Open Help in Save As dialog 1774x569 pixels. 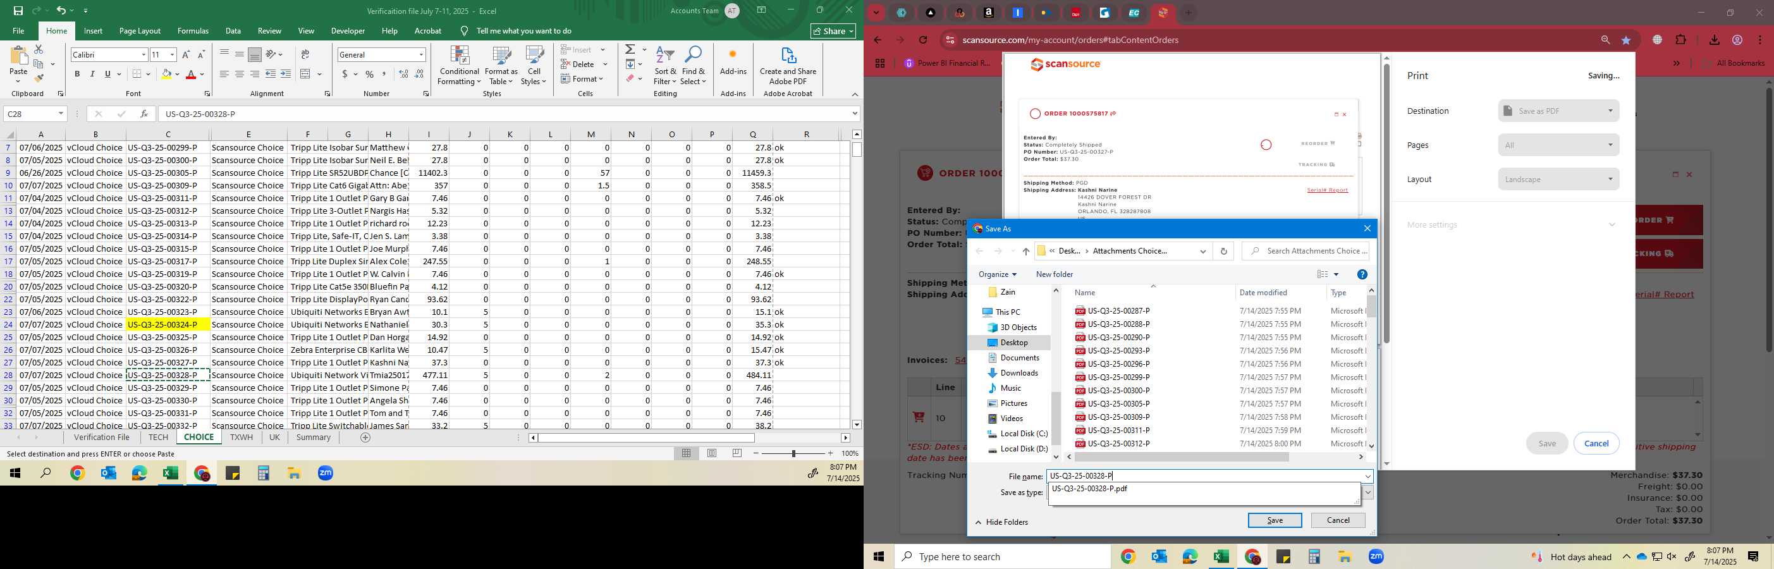(1362, 274)
